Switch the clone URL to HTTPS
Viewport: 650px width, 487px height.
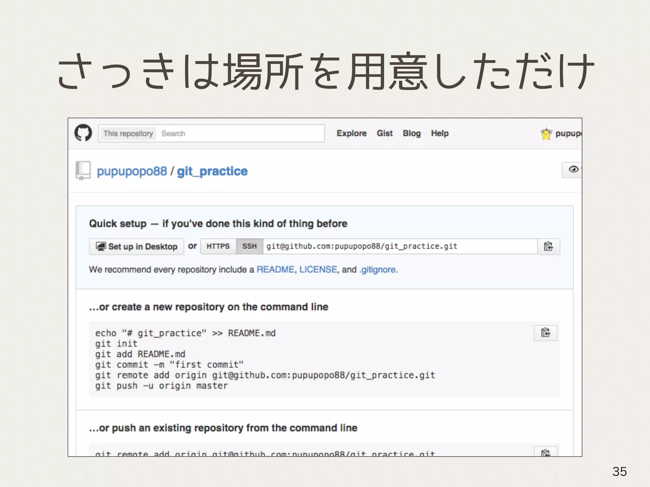click(x=218, y=246)
